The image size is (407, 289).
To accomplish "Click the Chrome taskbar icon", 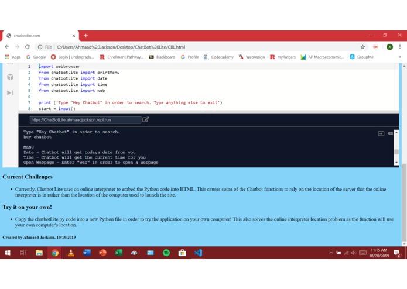I will tap(55, 253).
